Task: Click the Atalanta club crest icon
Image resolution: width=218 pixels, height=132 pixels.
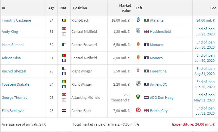Action: [x=138, y=20]
